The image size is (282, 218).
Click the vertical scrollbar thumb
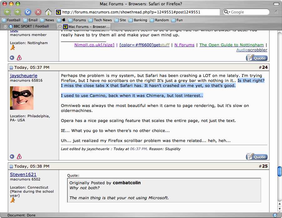(280, 171)
